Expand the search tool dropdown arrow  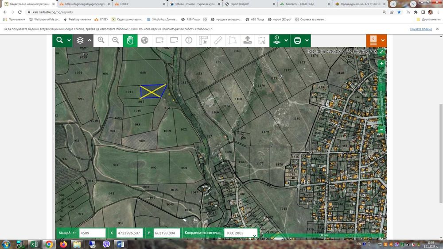[70, 40]
